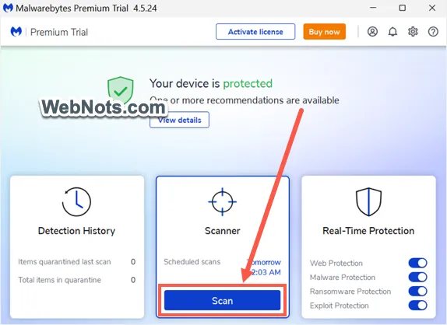The image size is (447, 325).
Task: Click the Activate license button
Action: tap(255, 32)
